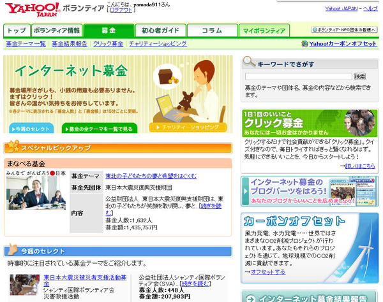Open the マイボランティア tab
The image size is (383, 302).
pyautogui.click(x=264, y=31)
